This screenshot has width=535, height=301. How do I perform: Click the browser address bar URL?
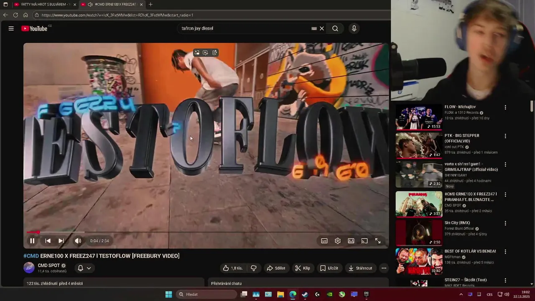[117, 15]
